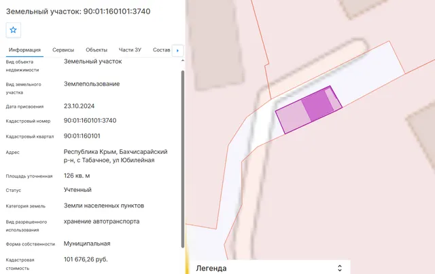
Task: Add parcel to favorites with star icon
Action: click(x=14, y=30)
